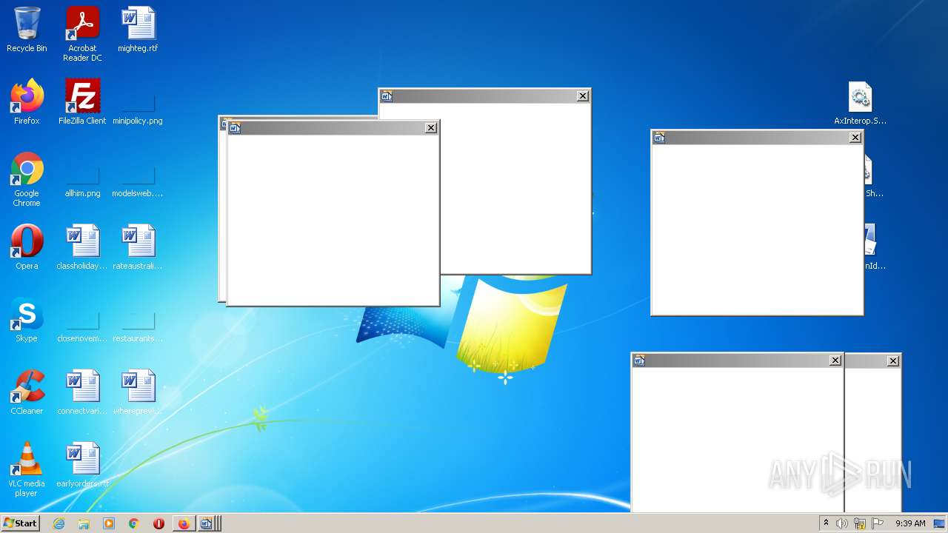Close the right blank window

click(855, 137)
